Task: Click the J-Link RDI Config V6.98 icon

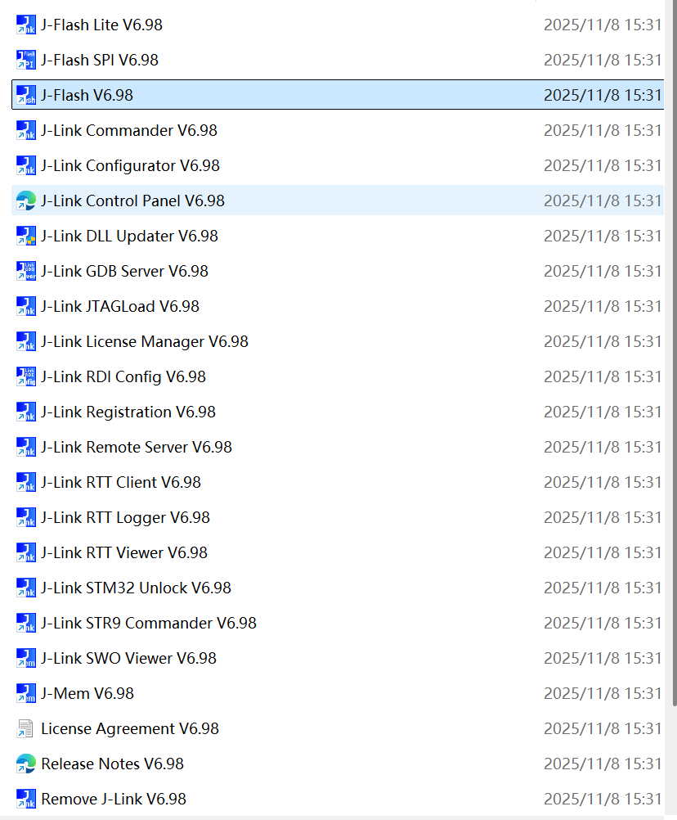Action: click(26, 376)
